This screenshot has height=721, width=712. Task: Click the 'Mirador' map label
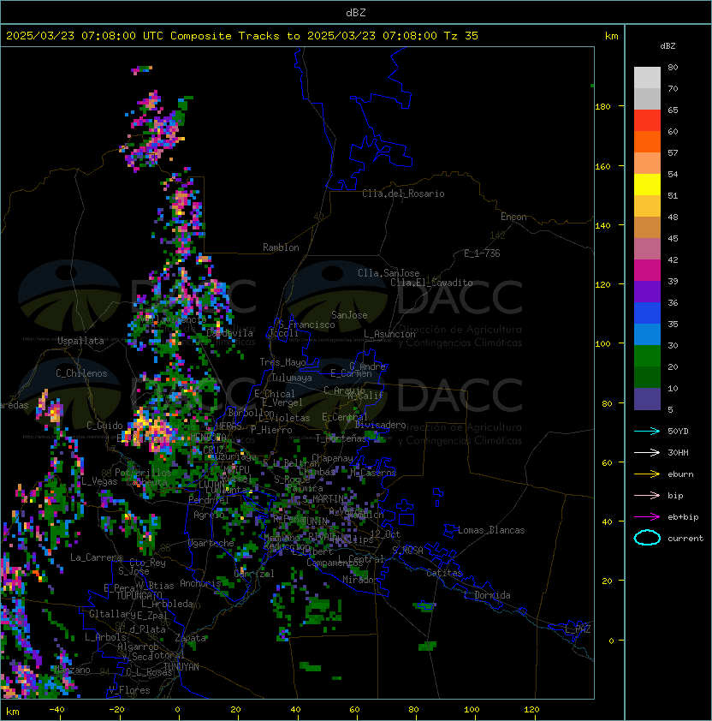[x=360, y=580]
